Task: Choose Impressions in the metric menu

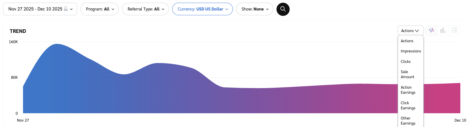Action: (411, 51)
